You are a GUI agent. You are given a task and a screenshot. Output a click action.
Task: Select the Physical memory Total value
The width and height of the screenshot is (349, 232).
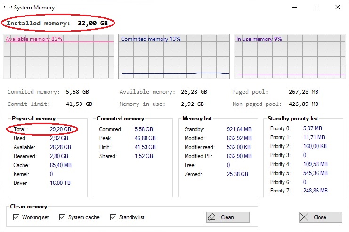pos(60,129)
